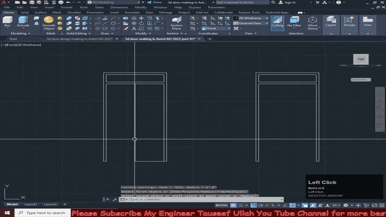Click the Plot printer icon
The image size is (386, 217).
point(61,2)
